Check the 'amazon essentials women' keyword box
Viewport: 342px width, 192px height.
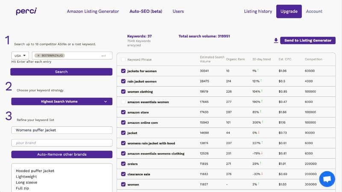(123, 102)
